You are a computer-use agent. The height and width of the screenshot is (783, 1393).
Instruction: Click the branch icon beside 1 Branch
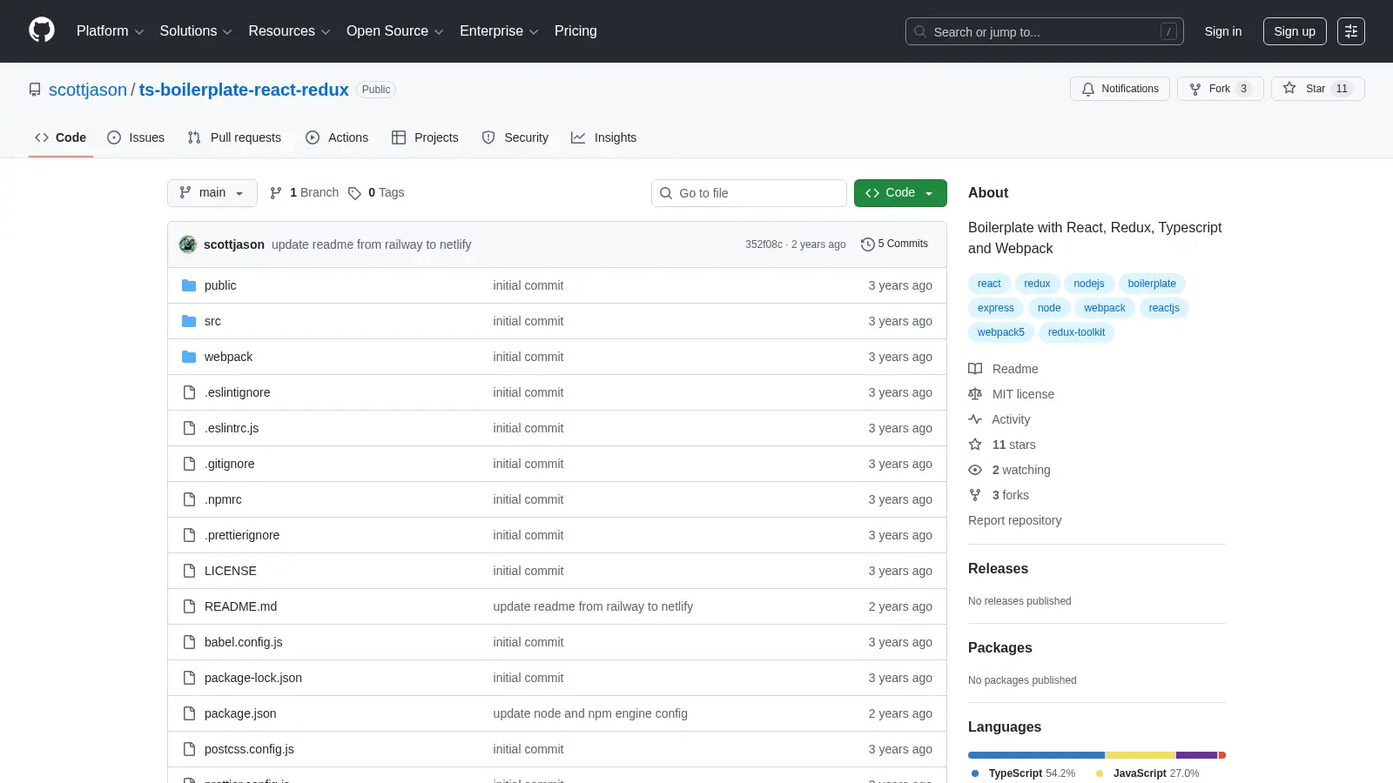point(276,193)
